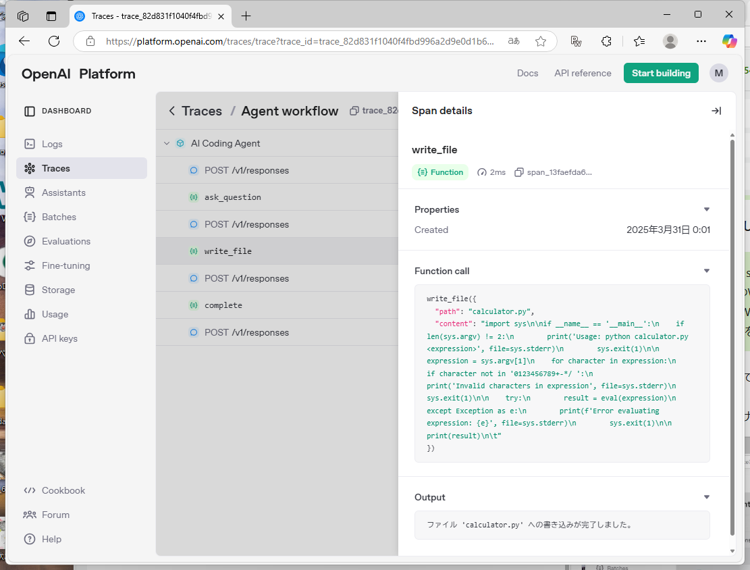The height and width of the screenshot is (570, 750).
Task: Collapse the Span details panel
Action: coord(716,111)
